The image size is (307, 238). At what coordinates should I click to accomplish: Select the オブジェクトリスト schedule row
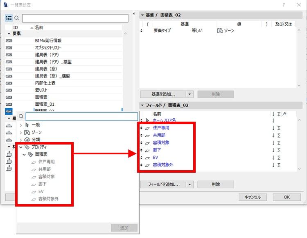click(64, 48)
